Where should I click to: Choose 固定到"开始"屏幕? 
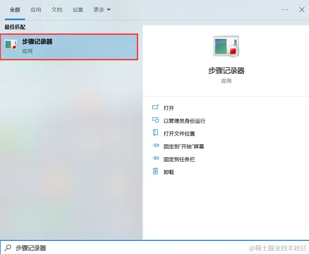click(184, 147)
